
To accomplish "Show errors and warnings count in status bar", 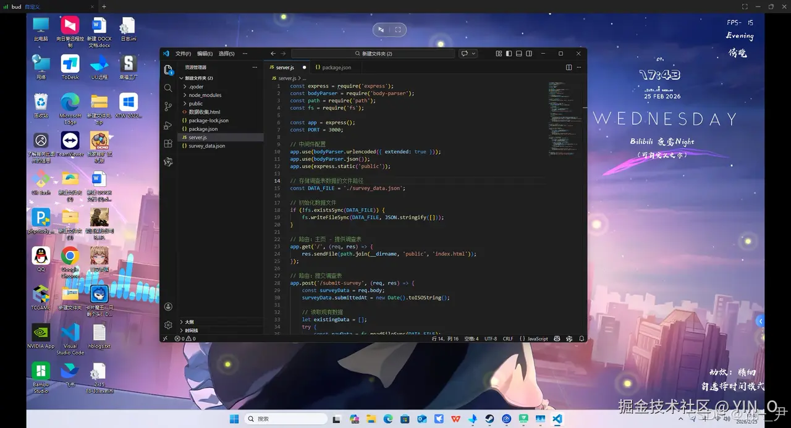I will click(185, 338).
